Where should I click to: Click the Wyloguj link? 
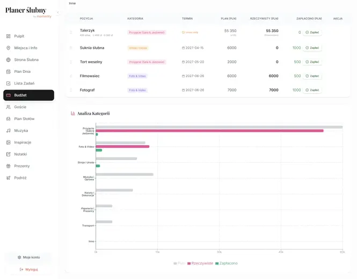click(x=28, y=269)
